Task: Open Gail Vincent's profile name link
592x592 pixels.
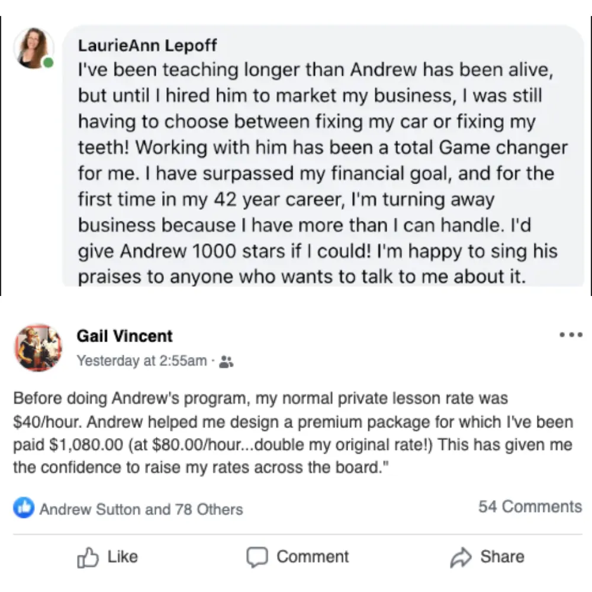Action: (x=124, y=336)
